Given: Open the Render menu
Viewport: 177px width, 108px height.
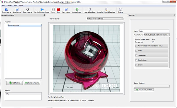Looking at the screenshot, I should coord(9,5).
